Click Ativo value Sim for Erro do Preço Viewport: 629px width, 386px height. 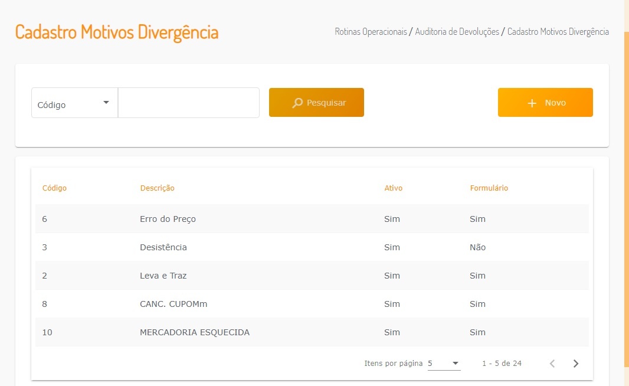[x=392, y=219]
